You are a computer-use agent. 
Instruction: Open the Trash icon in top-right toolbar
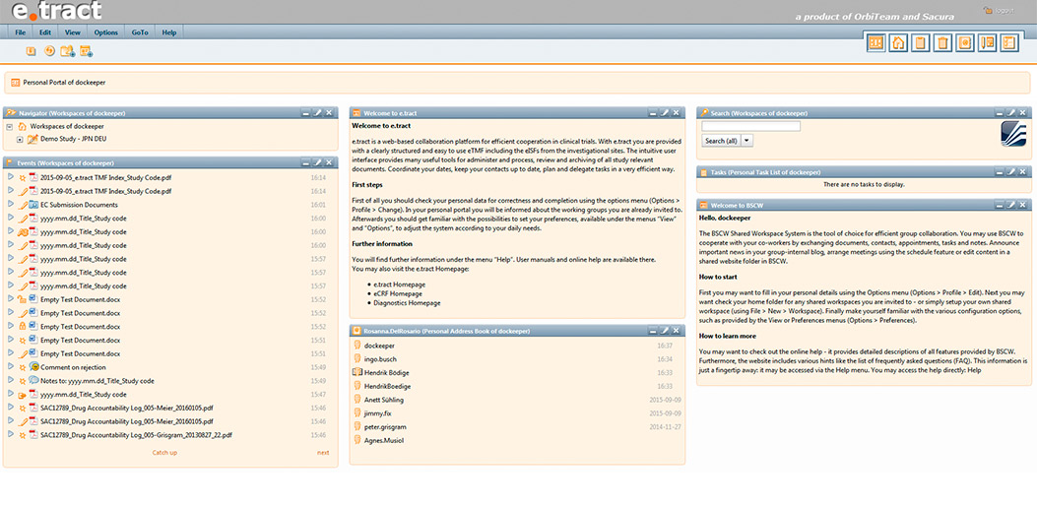[942, 42]
